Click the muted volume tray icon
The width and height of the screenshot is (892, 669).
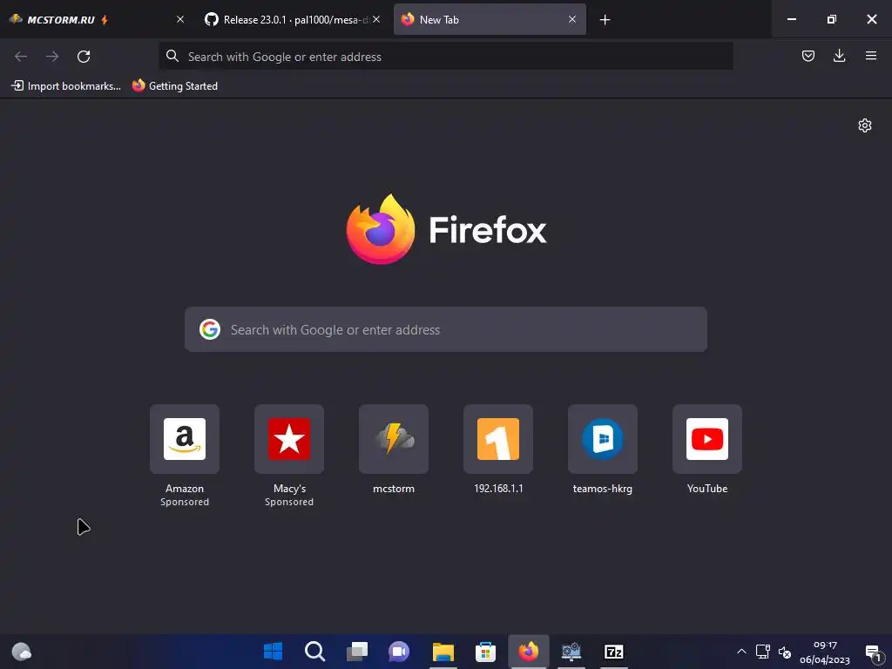pyautogui.click(x=785, y=652)
